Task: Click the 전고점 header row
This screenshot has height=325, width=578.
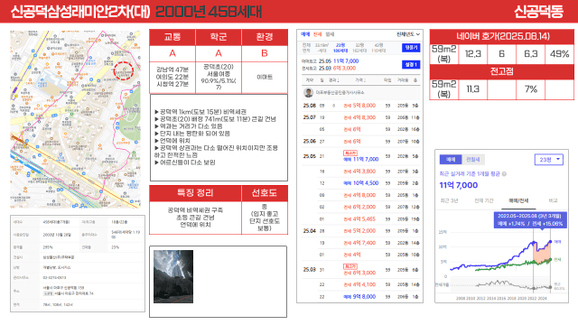Action: [x=502, y=71]
